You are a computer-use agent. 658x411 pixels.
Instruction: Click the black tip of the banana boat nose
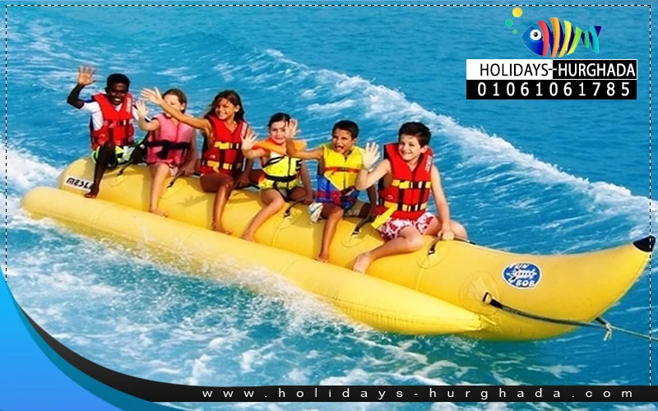(642, 244)
